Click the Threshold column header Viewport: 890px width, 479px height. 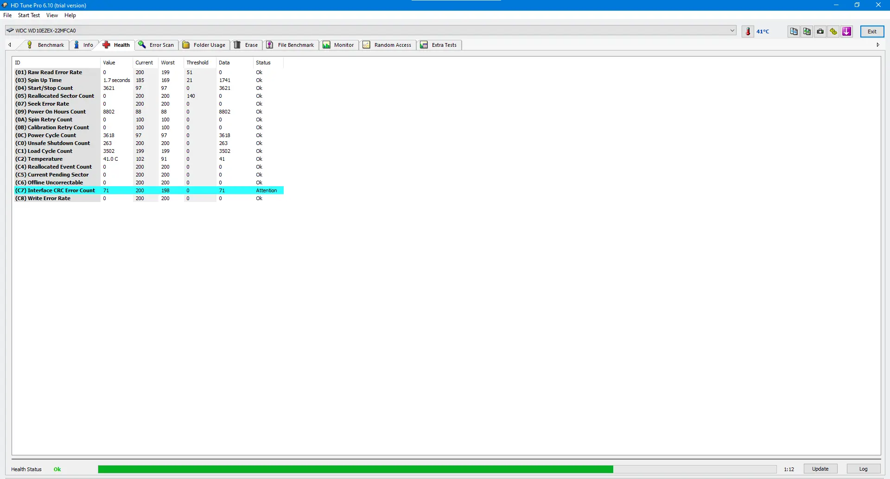point(200,63)
